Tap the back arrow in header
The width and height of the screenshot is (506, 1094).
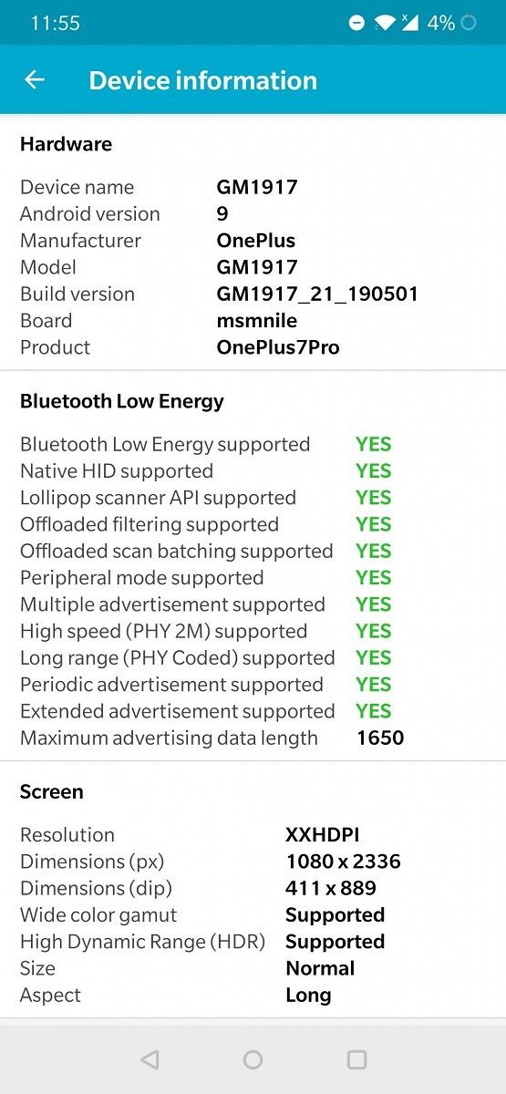tap(35, 80)
